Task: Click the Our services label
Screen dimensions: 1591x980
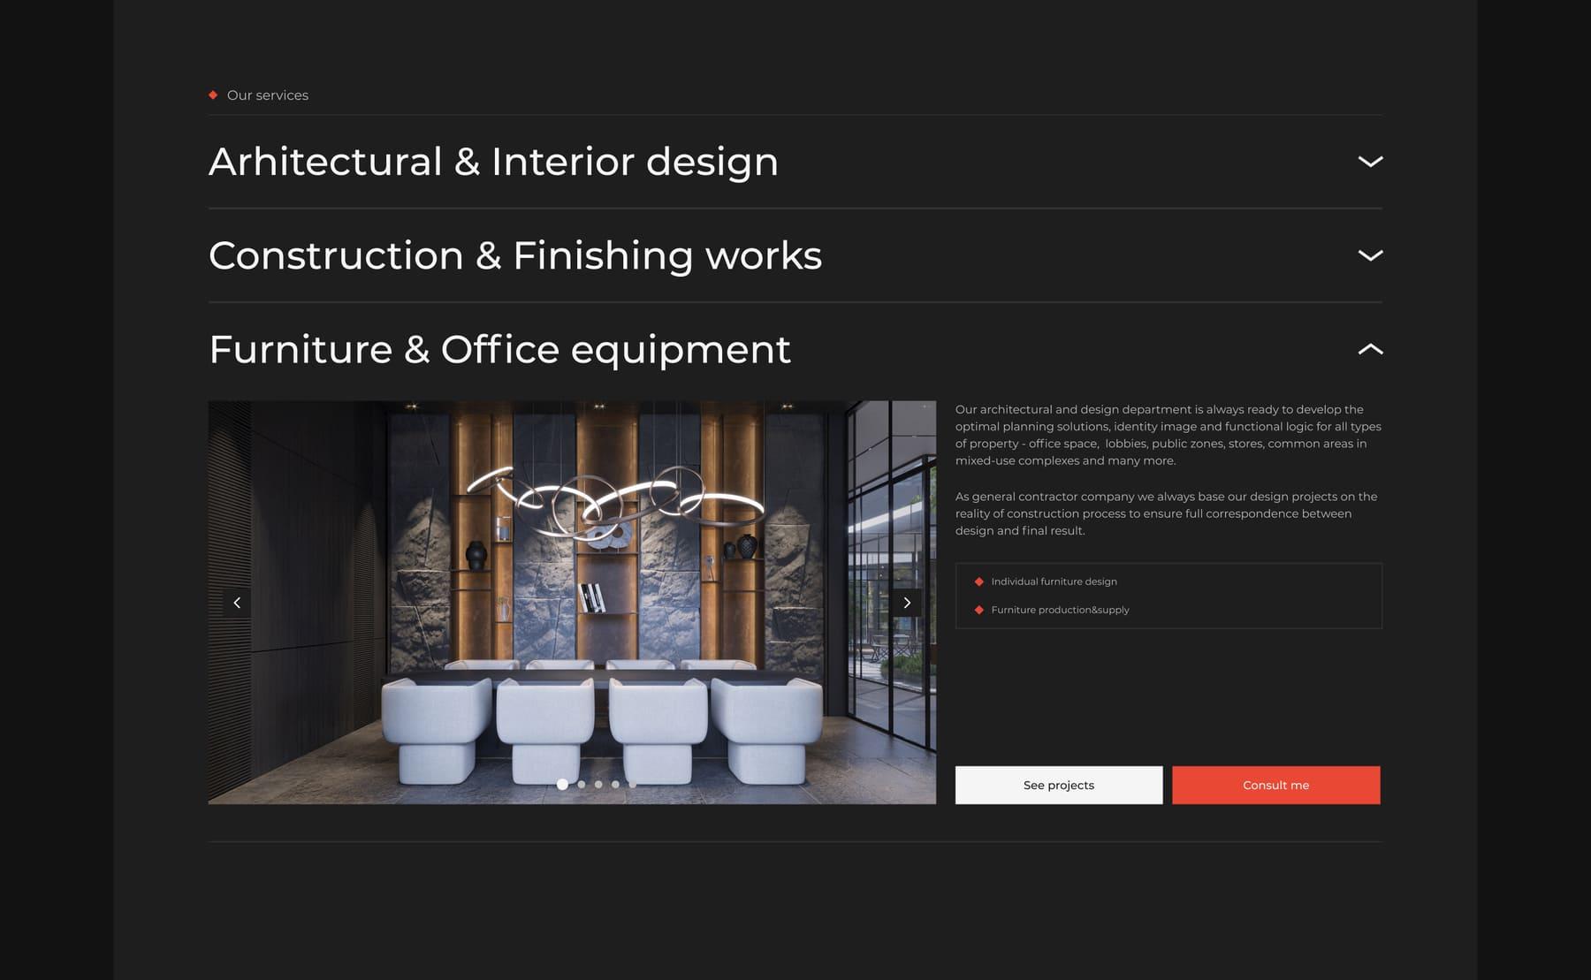Action: pos(268,95)
